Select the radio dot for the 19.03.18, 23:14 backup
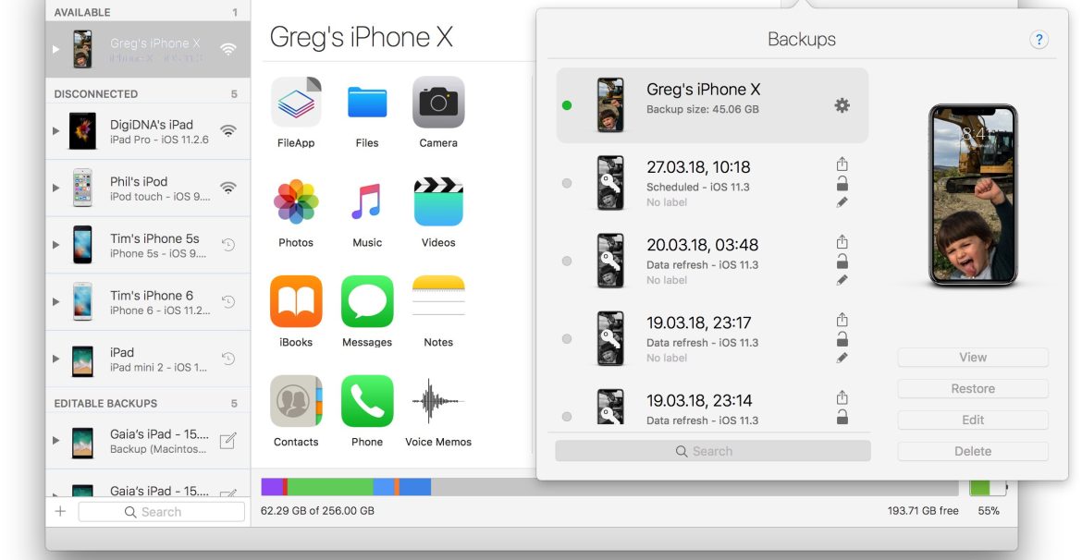 567,417
